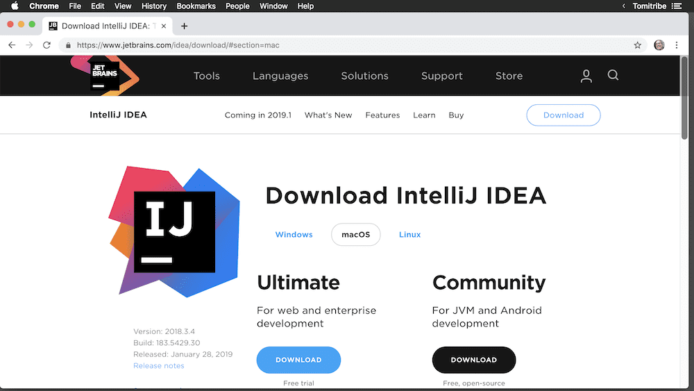Click the tab favicon for JetBrains
This screenshot has width=694, height=391.
coord(53,26)
